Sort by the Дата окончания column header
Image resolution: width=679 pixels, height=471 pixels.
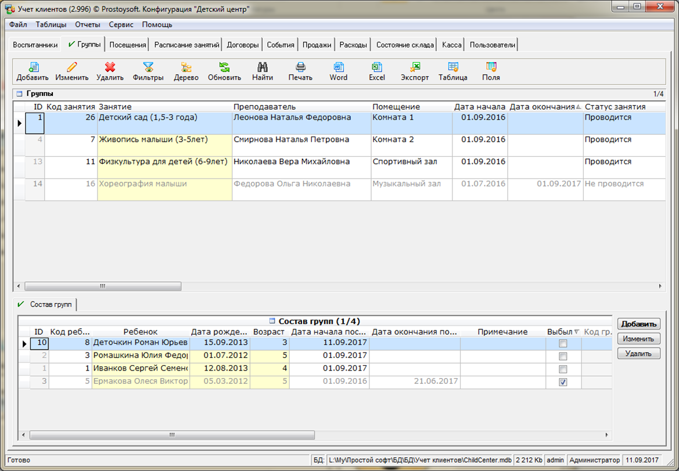[x=541, y=107]
